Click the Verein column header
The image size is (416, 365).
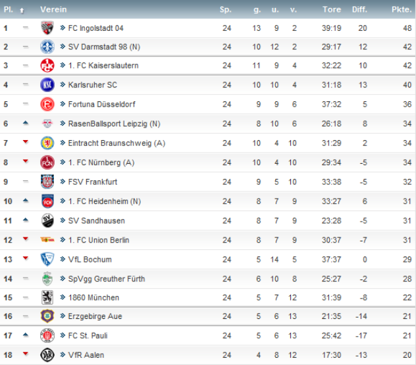(x=53, y=10)
